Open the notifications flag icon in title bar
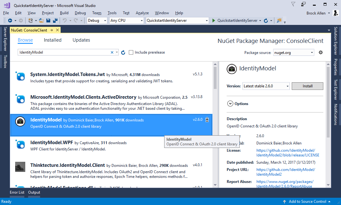341x205 pixels. click(293, 4)
